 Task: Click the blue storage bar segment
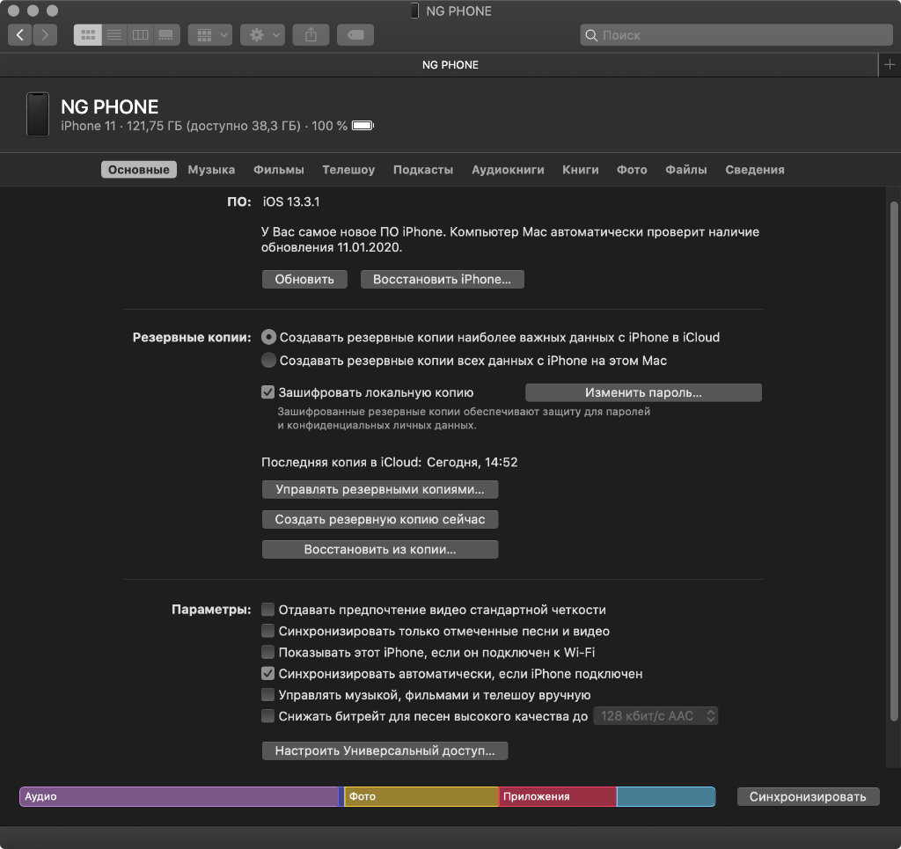[x=666, y=797]
